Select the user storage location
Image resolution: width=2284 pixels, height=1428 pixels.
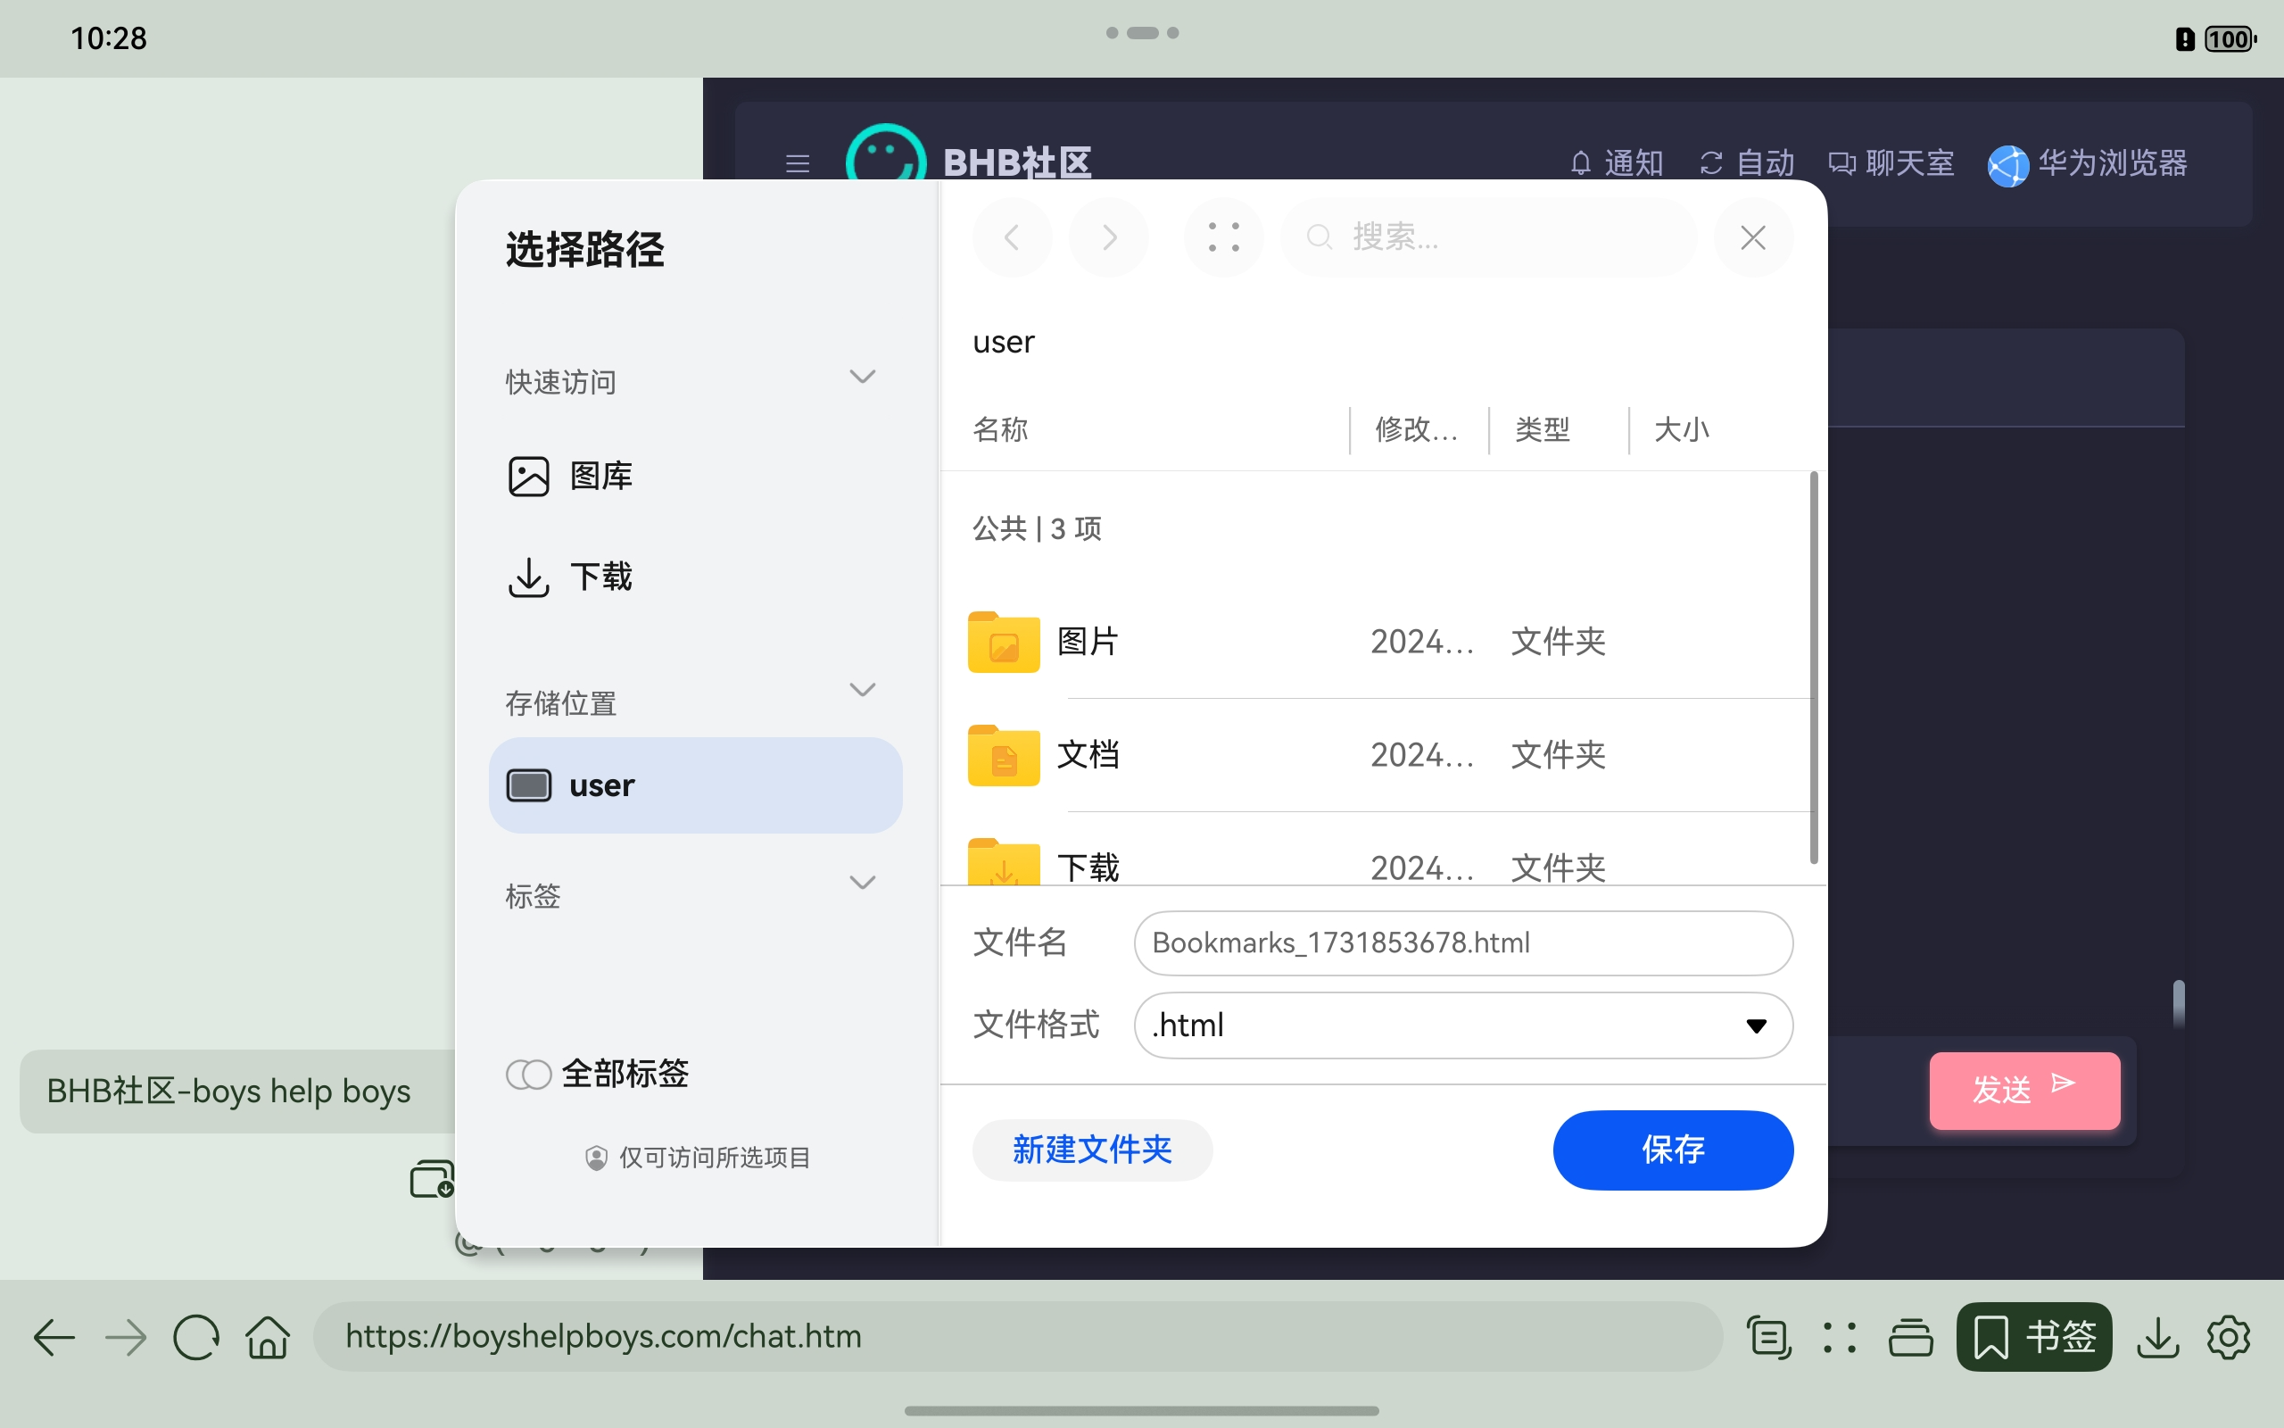click(x=696, y=785)
